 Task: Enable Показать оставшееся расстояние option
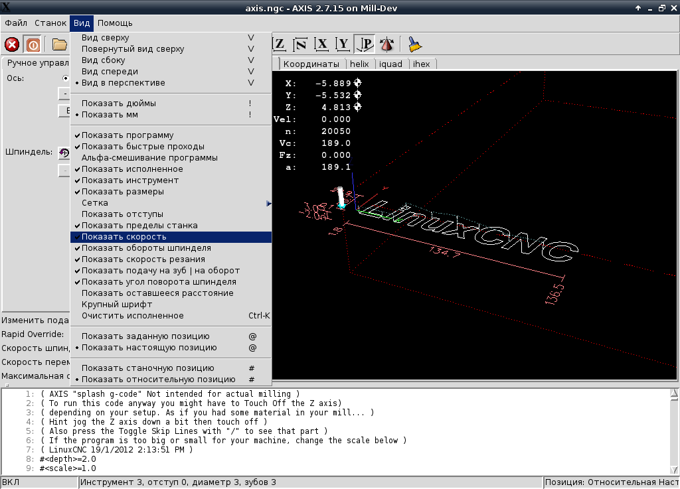pyautogui.click(x=158, y=293)
